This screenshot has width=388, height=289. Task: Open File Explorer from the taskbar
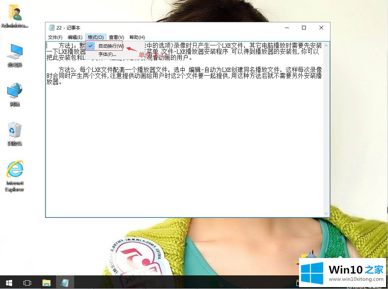point(46,282)
